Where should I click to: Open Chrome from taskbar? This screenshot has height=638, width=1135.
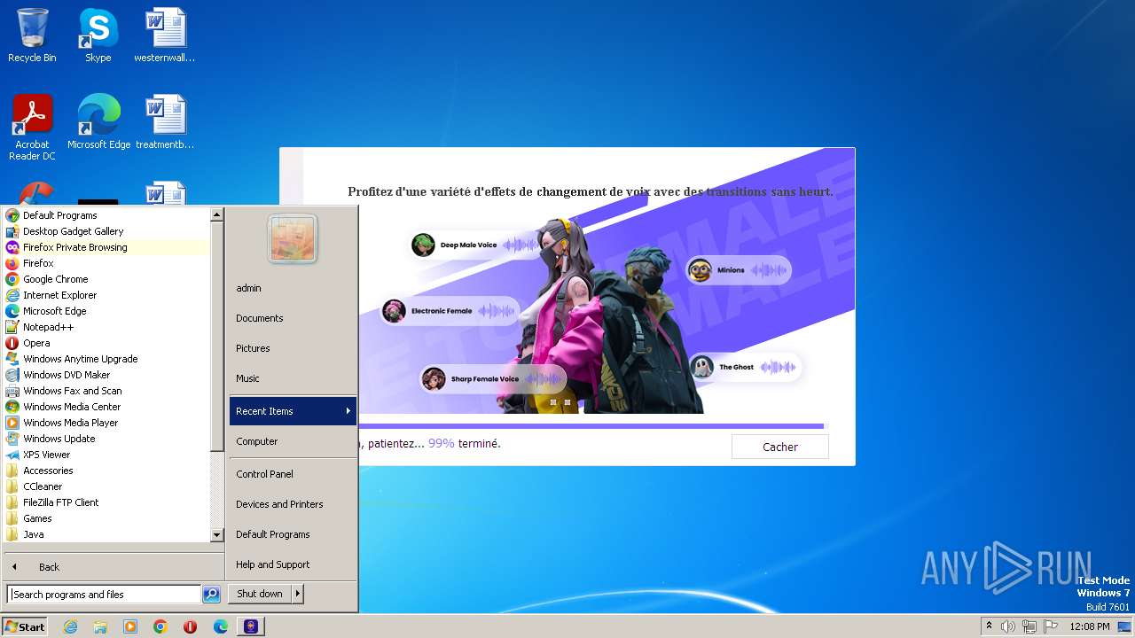coord(160,626)
